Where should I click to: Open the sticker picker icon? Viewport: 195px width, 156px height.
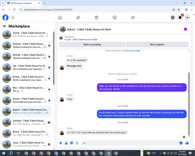pyautogui.click(x=72, y=143)
